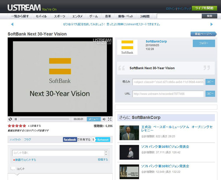Open 王貞治 ベースボールミュージアム video thumbnail
This screenshot has height=180, width=221.
(x=129, y=133)
